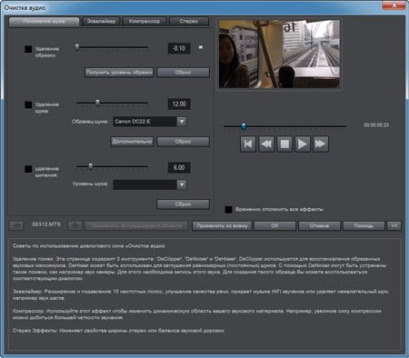Image resolution: width=409 pixels, height=358 pixels.
Task: Switch to the Compressor tab
Action: [x=145, y=21]
